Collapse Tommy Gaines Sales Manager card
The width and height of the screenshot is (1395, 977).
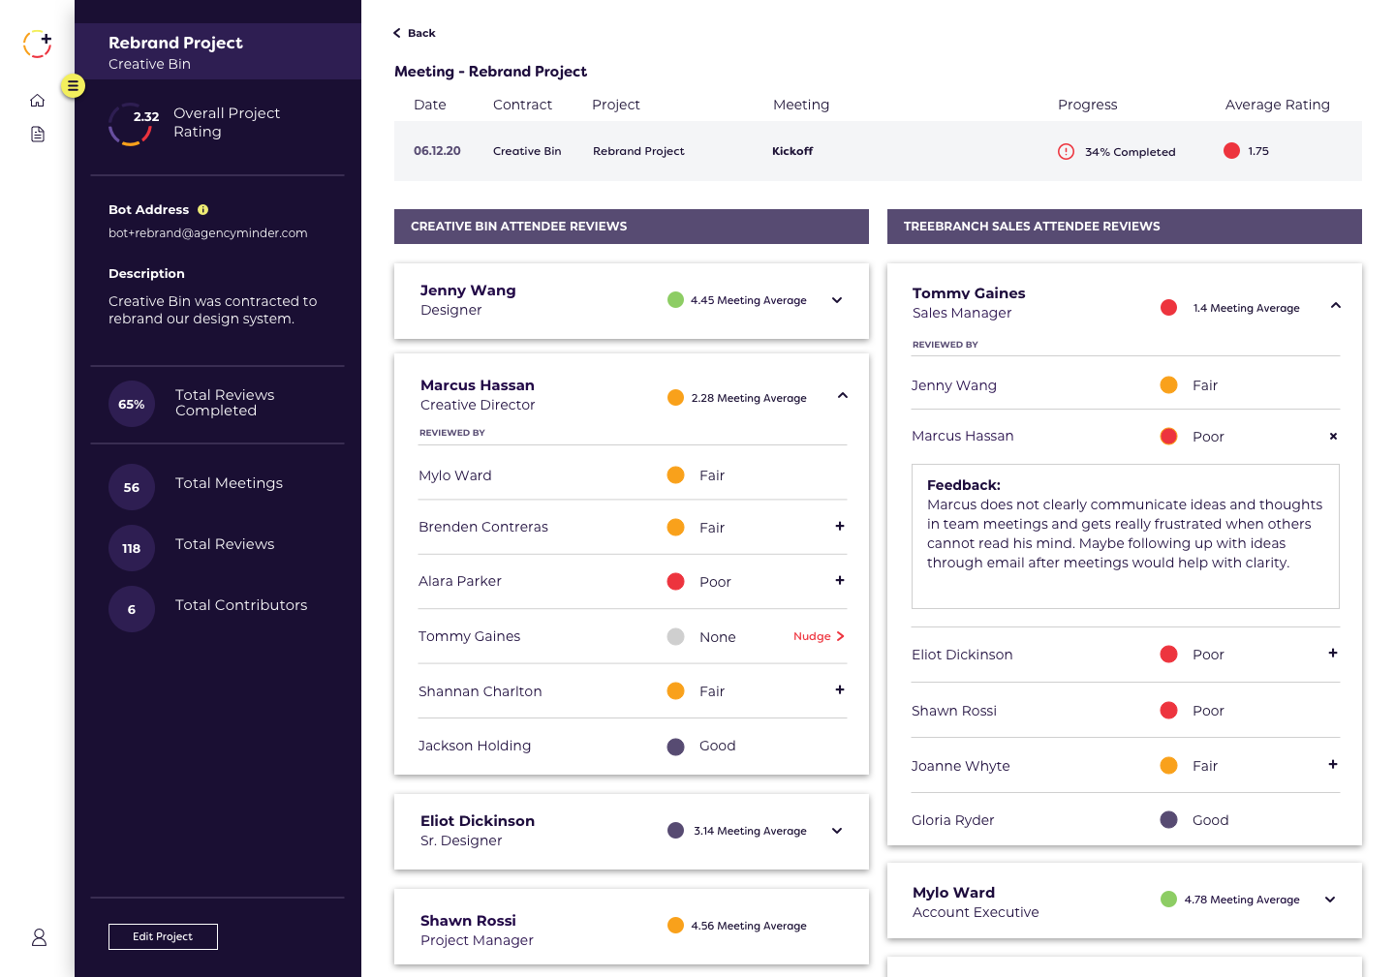pos(1336,305)
